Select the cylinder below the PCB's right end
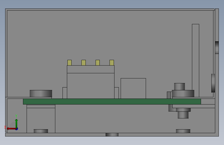Screen dimensions: 224x145 (183, 115)
